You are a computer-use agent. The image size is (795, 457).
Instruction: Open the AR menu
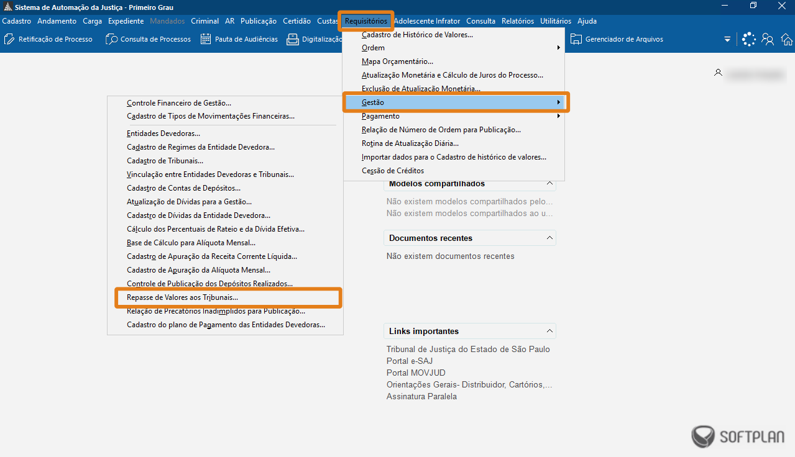tap(230, 21)
